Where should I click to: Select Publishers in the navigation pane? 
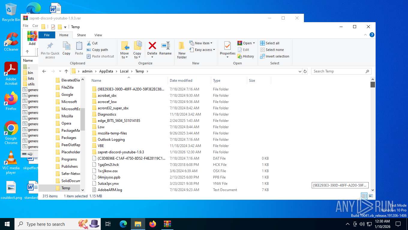70,166
